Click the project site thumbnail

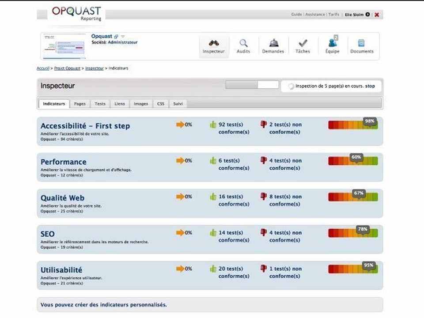64,46
